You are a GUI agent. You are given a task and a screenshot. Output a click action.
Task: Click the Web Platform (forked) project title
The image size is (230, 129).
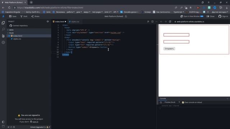(114, 16)
